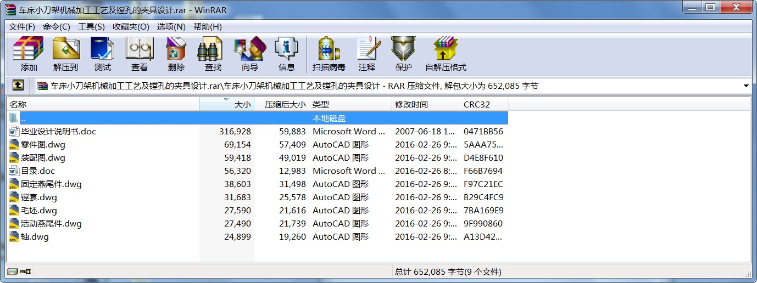Select the parent folder '..' row
The width and height of the screenshot is (757, 283).
tap(257, 118)
